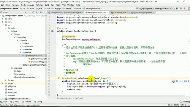Open the Build menu
The image size is (190, 107).
[x=47, y=5]
